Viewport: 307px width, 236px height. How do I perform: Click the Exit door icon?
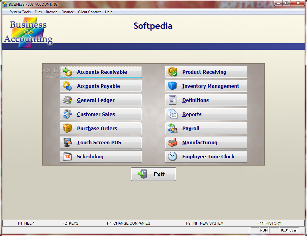(142, 174)
